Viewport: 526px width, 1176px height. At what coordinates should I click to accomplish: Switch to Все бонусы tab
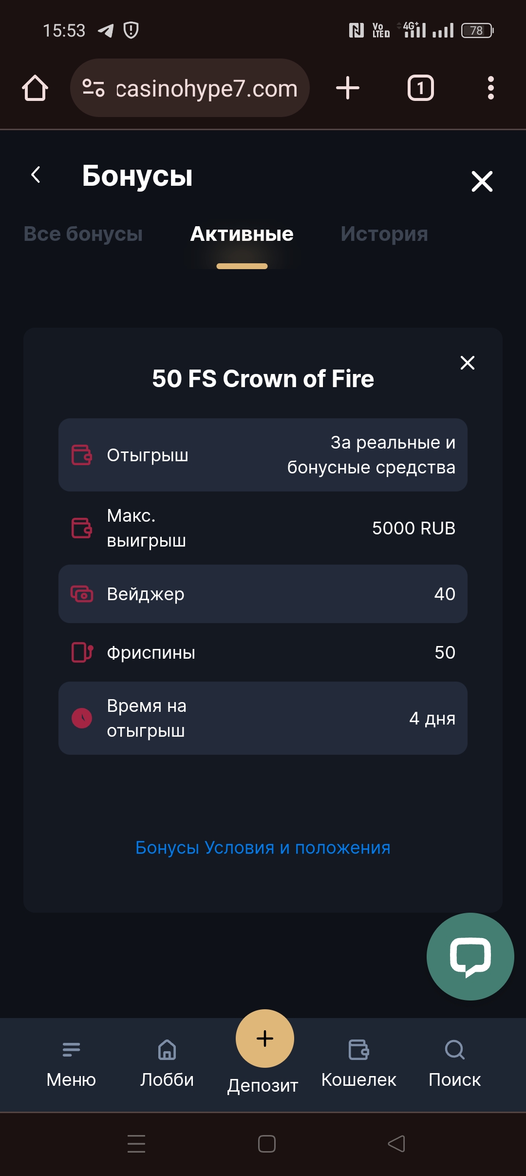[83, 235]
